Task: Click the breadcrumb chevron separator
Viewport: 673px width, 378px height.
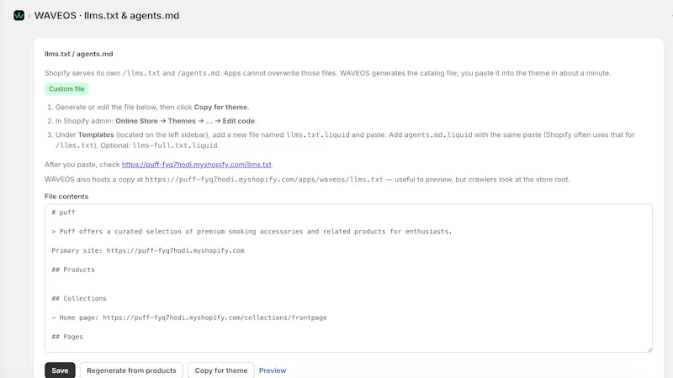Action: [x=29, y=16]
